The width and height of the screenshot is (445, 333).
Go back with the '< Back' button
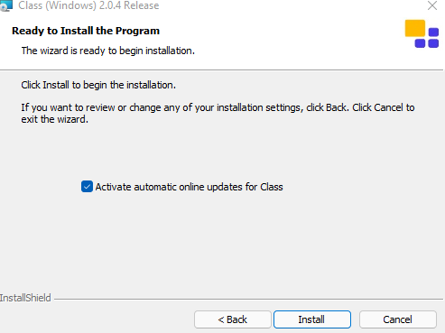(x=233, y=319)
